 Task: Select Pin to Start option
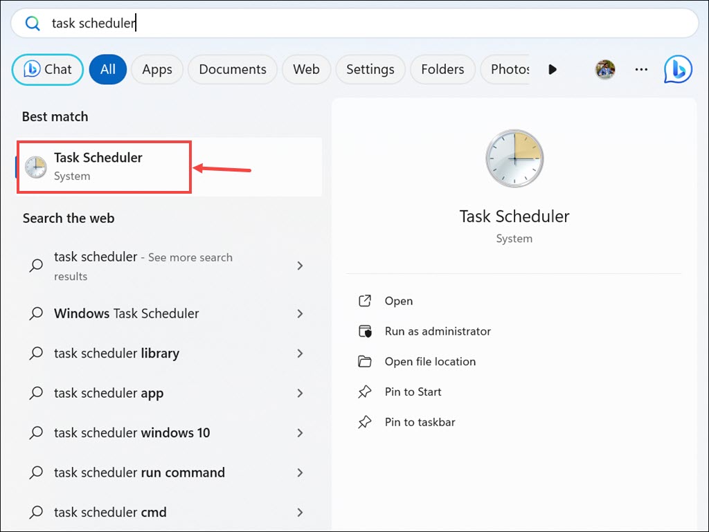413,392
